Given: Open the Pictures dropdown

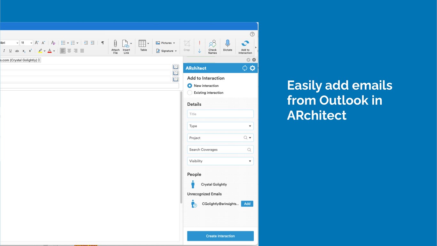Looking at the screenshot, I should point(165,43).
